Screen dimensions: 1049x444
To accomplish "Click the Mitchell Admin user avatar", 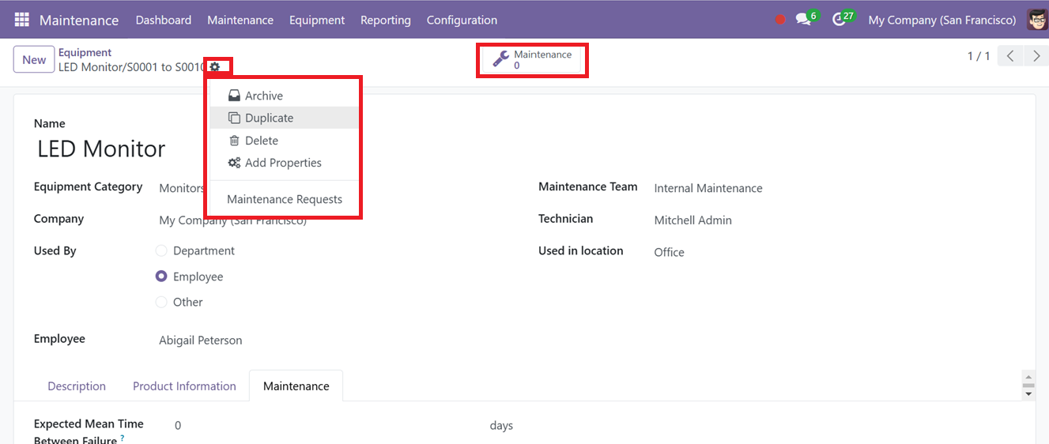I will (x=1037, y=20).
